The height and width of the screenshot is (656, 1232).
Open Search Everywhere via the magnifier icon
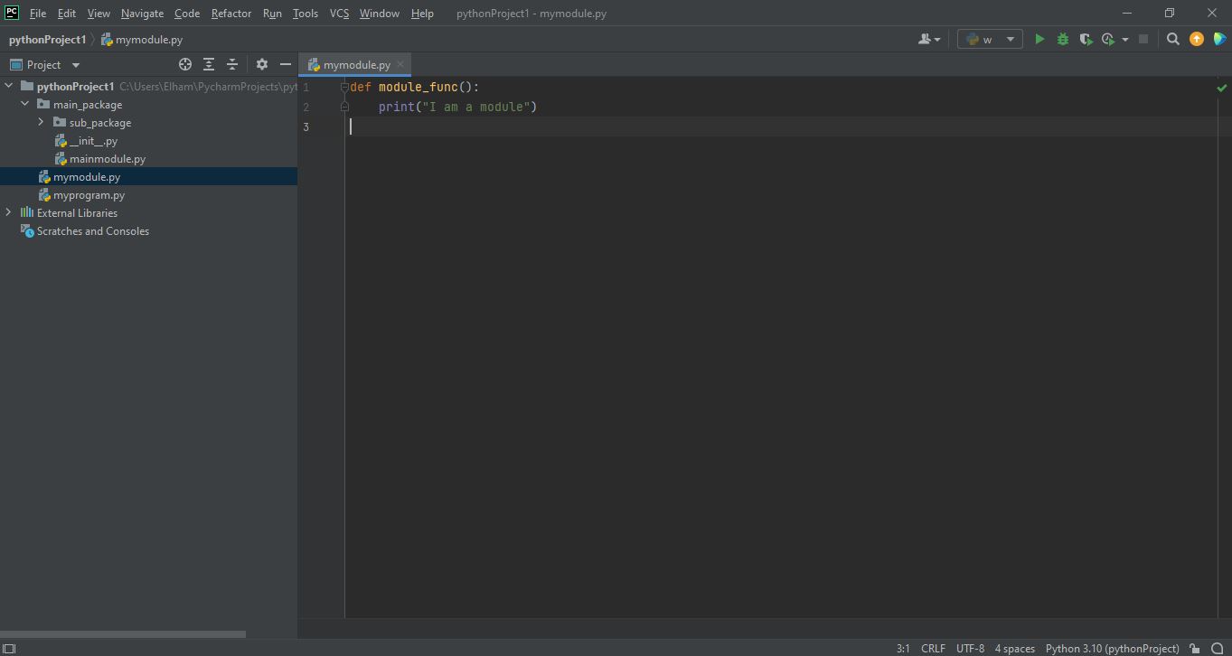[x=1173, y=39]
